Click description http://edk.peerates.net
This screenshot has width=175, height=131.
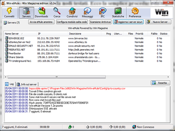coord(81,50)
